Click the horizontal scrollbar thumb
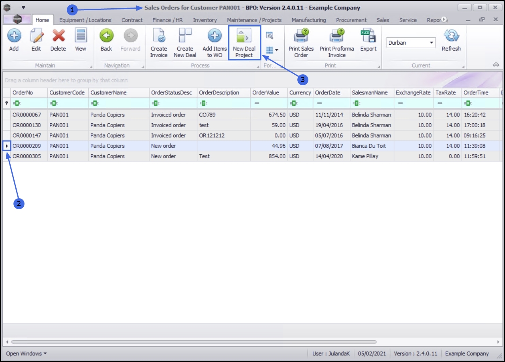 click(x=194, y=342)
